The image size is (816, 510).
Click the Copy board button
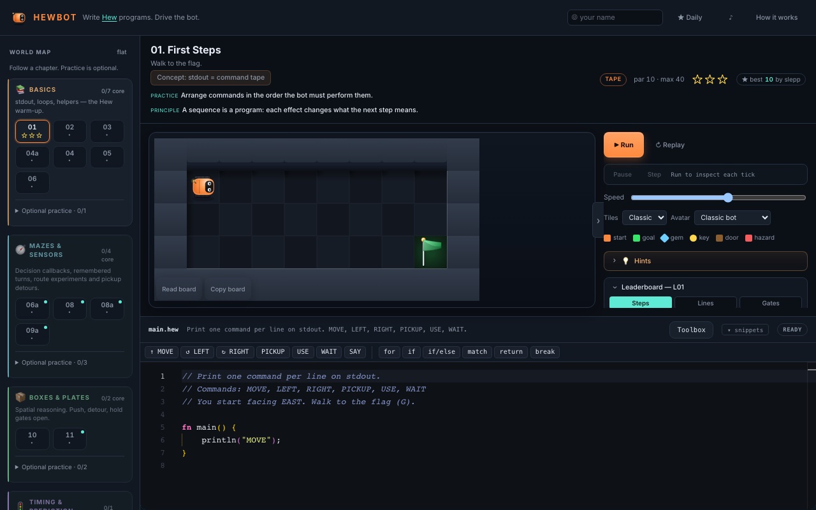[x=228, y=289]
